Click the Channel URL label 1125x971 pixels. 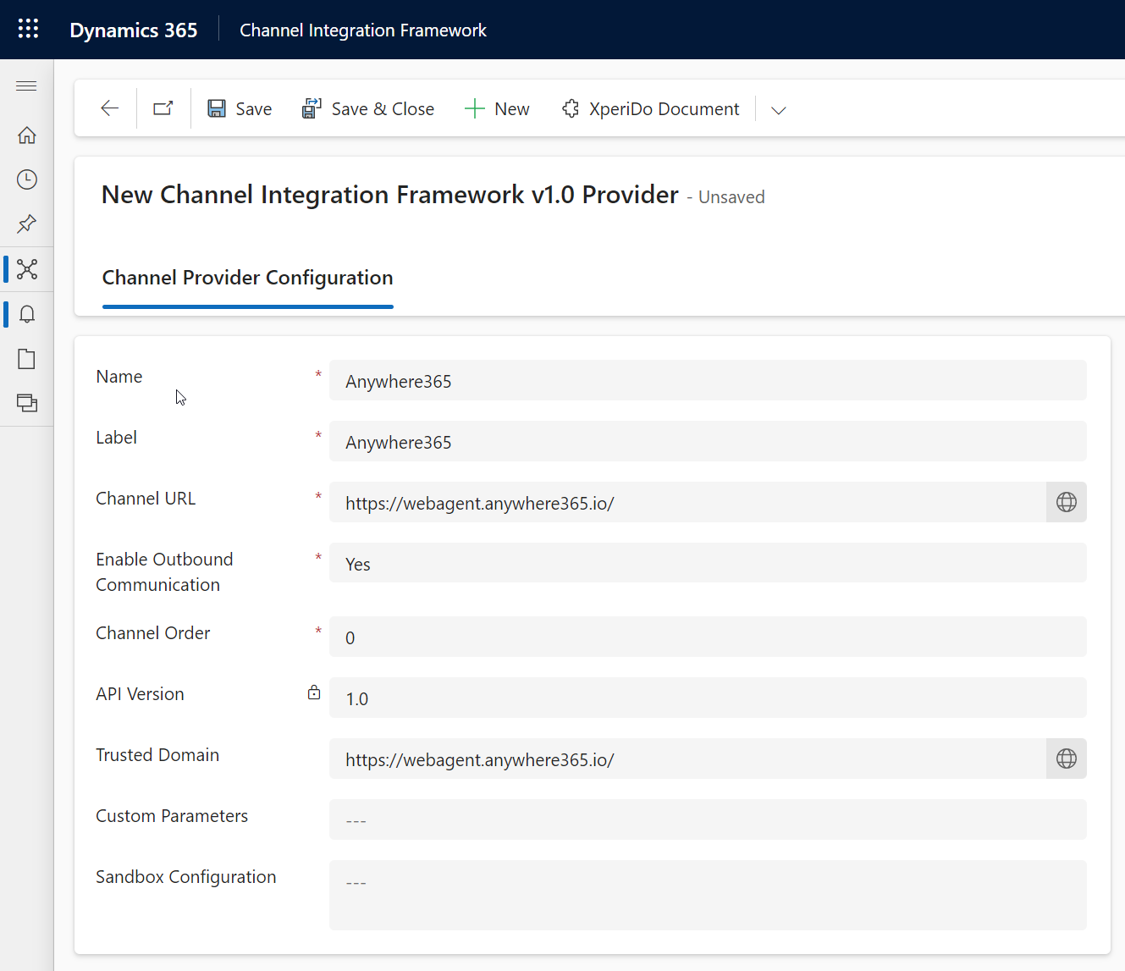tap(146, 499)
